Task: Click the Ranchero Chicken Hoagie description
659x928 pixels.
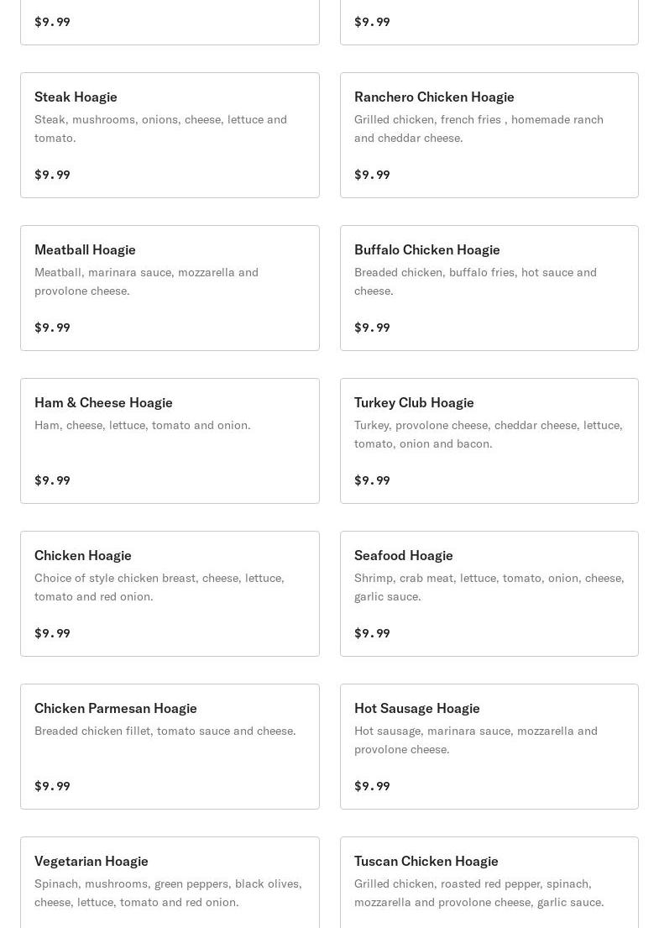Action: tap(479, 128)
